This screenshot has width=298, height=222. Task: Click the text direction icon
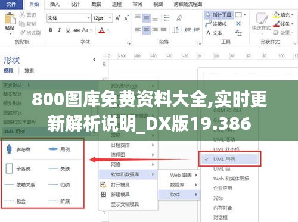click(x=175, y=30)
